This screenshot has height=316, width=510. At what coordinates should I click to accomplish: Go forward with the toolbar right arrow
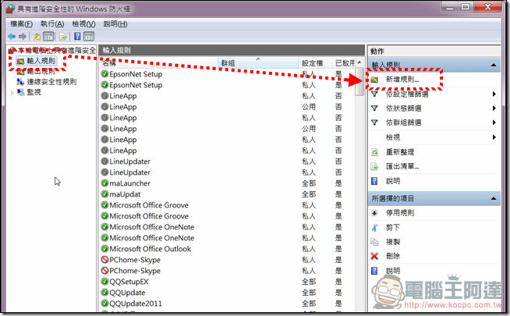(23, 37)
